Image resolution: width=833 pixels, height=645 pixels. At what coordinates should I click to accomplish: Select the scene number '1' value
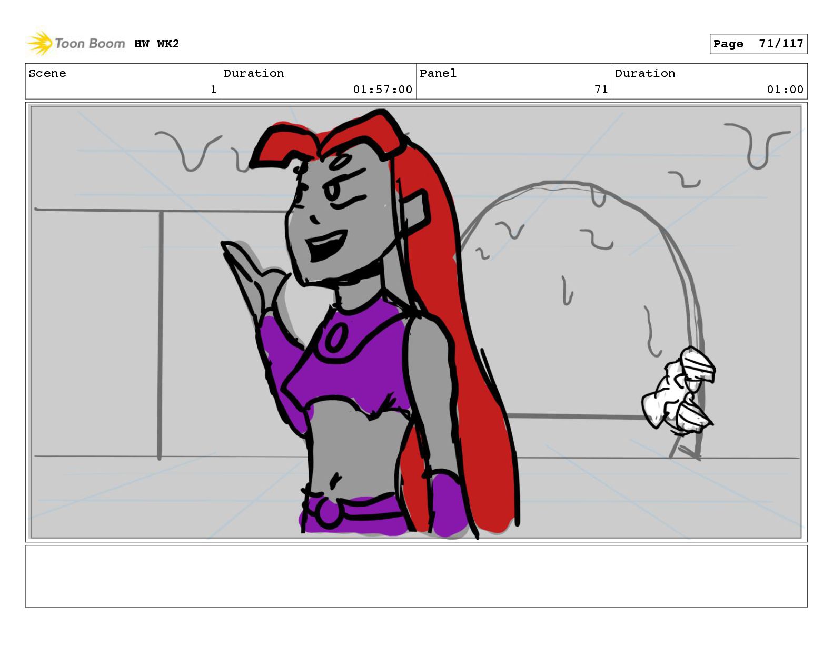[x=213, y=90]
